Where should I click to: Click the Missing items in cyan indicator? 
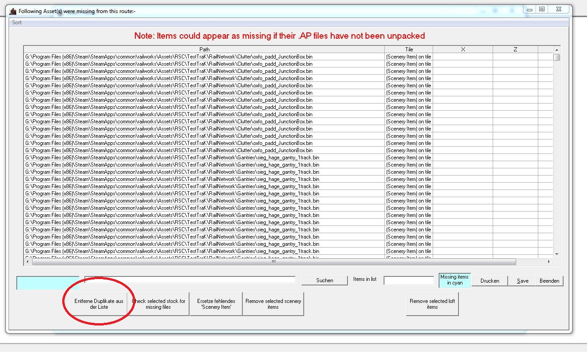(x=455, y=280)
